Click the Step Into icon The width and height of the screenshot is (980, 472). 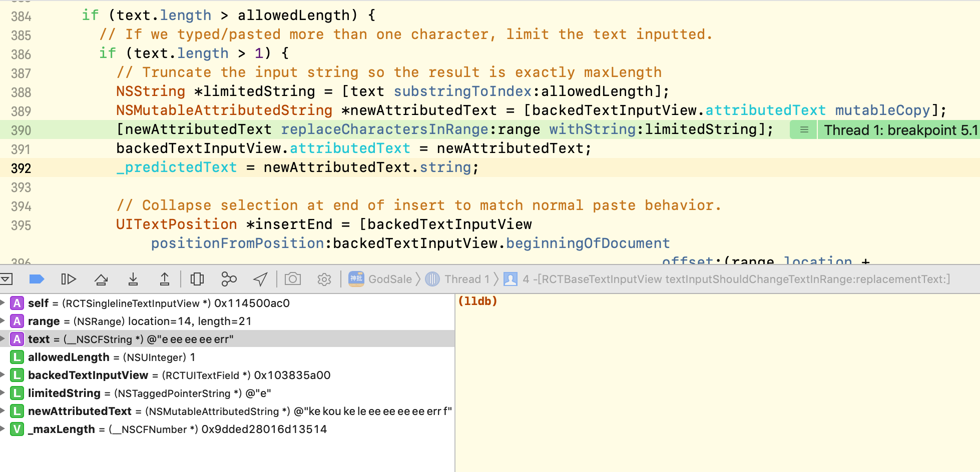(133, 279)
